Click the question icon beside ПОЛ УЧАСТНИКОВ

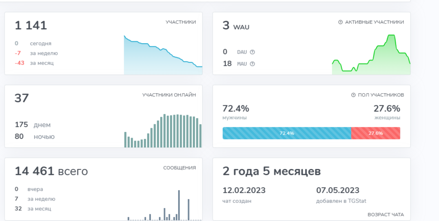click(x=353, y=95)
